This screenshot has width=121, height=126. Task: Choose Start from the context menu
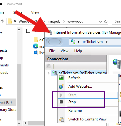click(x=88, y=95)
